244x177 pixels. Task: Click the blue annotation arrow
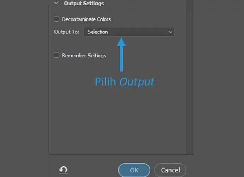[121, 55]
